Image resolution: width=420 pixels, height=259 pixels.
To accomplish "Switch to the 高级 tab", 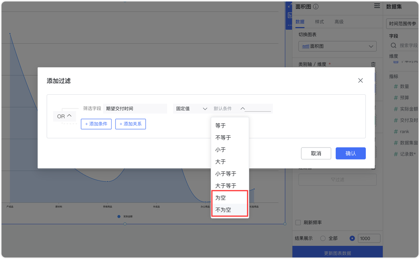I will pyautogui.click(x=339, y=22).
